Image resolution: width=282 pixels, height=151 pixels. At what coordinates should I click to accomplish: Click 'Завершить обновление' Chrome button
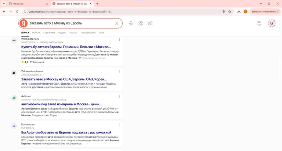coord(263,11)
